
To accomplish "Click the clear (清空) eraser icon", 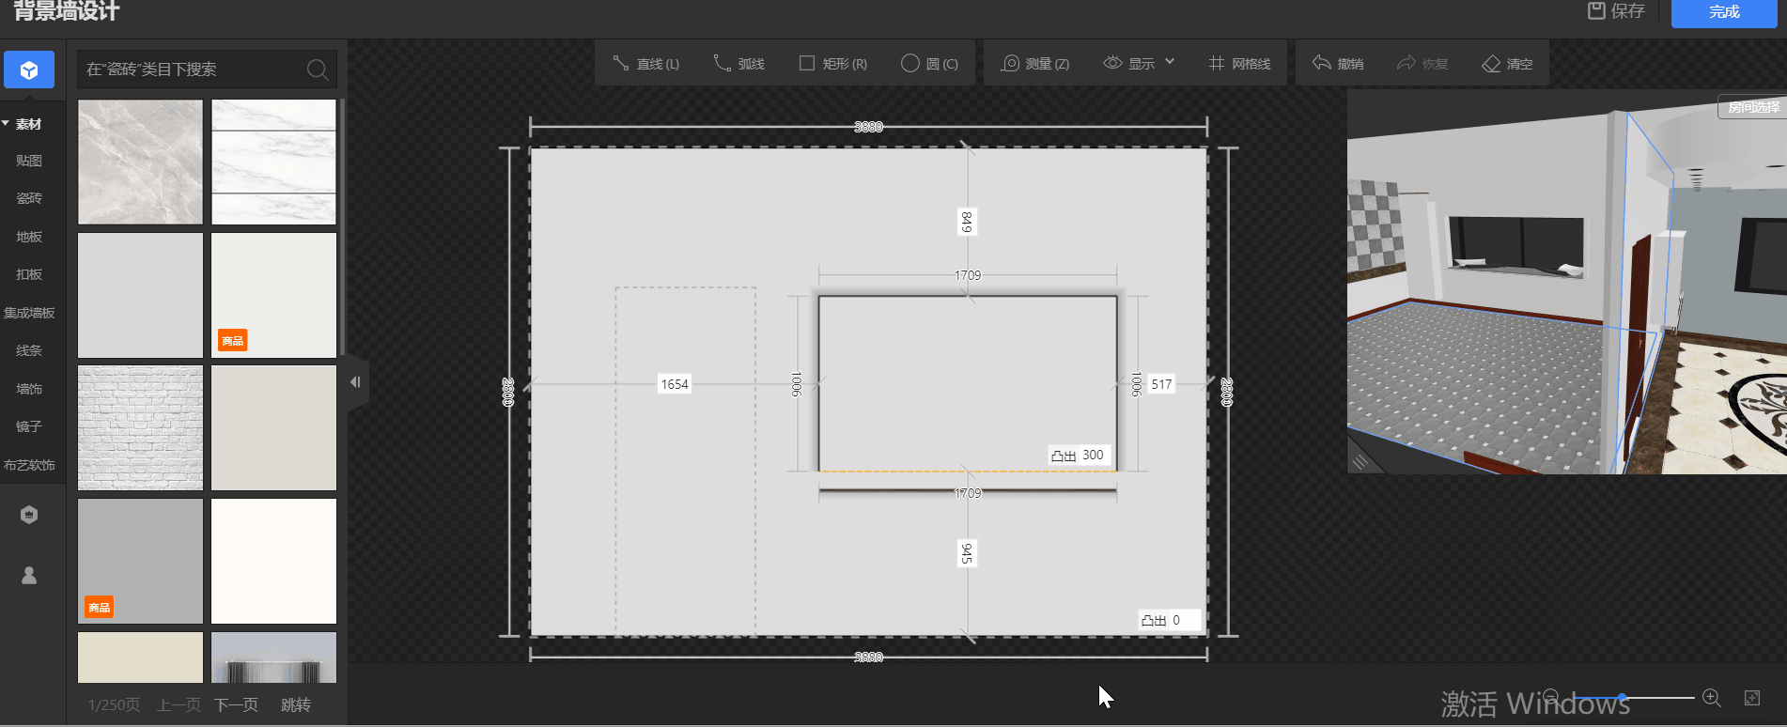I will (x=1491, y=64).
